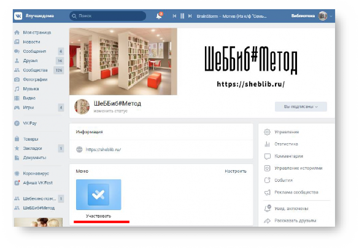Open the https://sheblib.ru/ link in Информация

point(103,149)
